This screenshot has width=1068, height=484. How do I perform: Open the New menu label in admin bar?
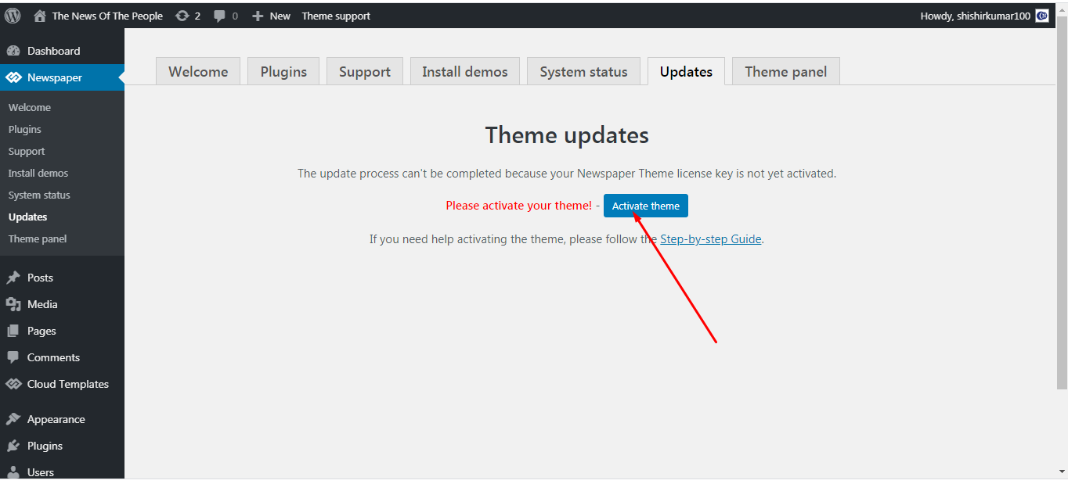[x=280, y=16]
